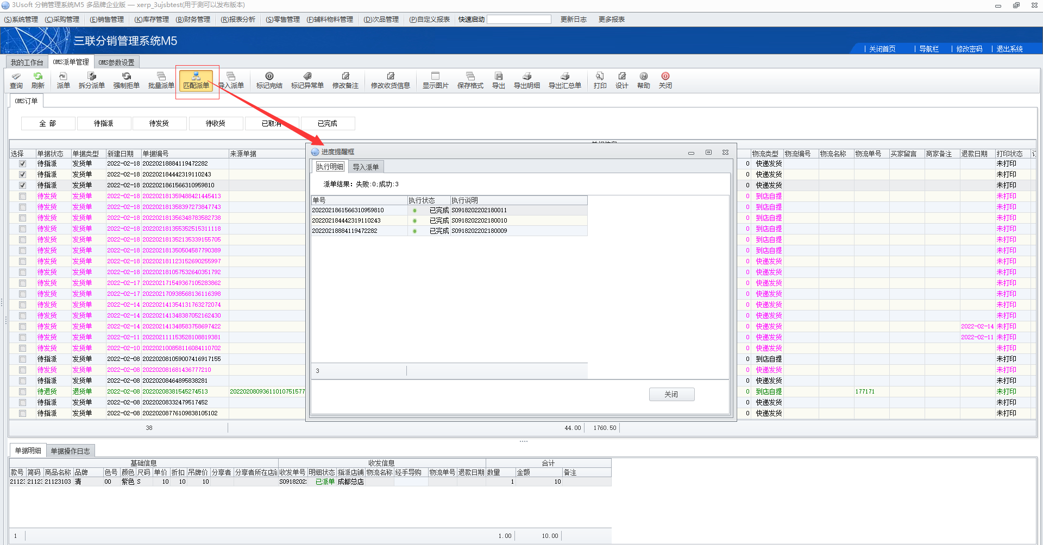Filter orders by 待收货
This screenshot has height=545, width=1043.
(x=216, y=124)
